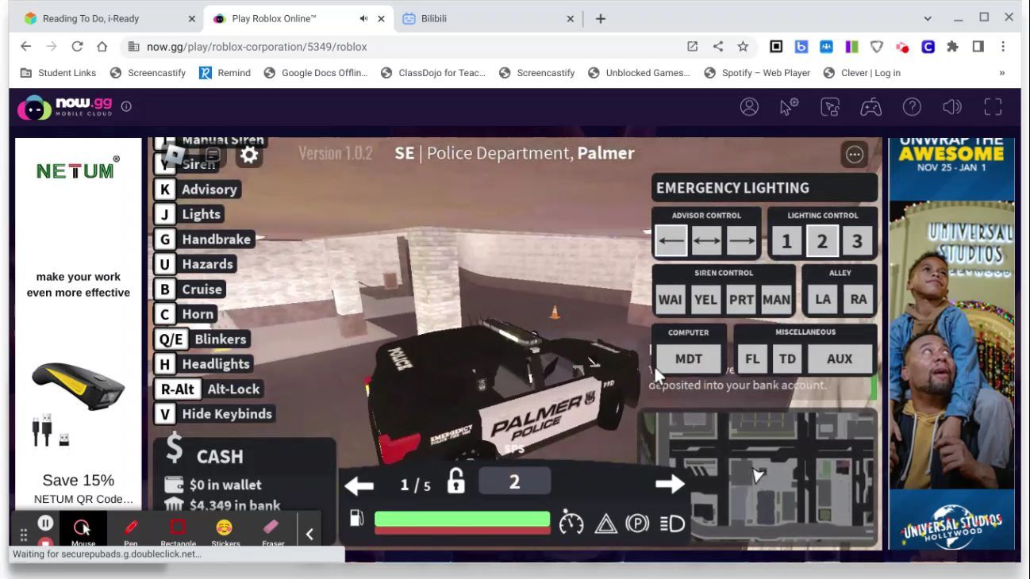Toggle the LA alley light
This screenshot has height=579, width=1030.
[x=823, y=299]
